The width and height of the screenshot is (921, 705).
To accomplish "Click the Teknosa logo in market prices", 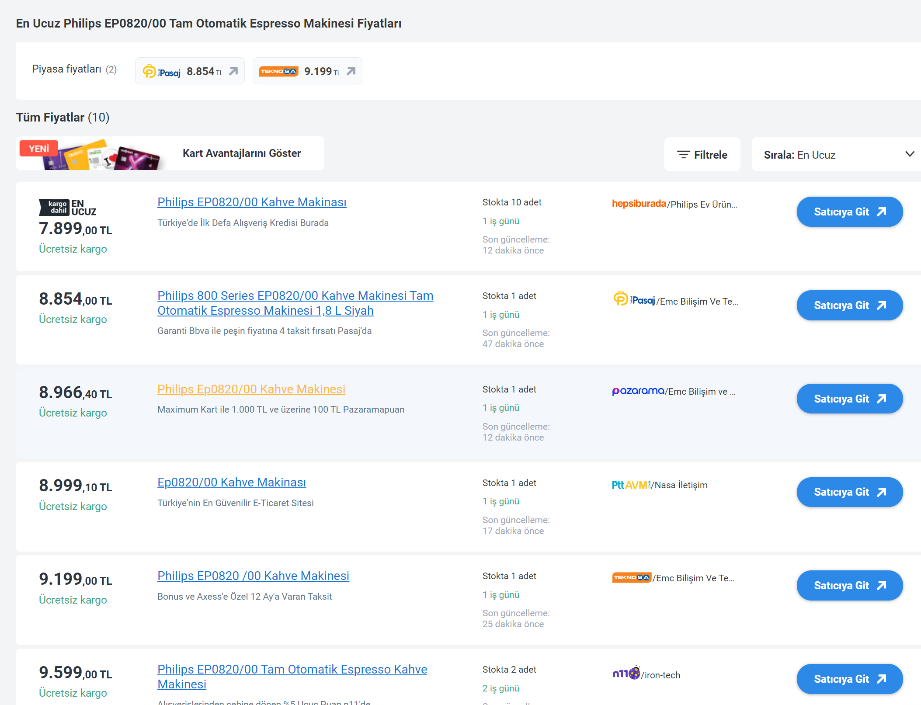I will (278, 71).
